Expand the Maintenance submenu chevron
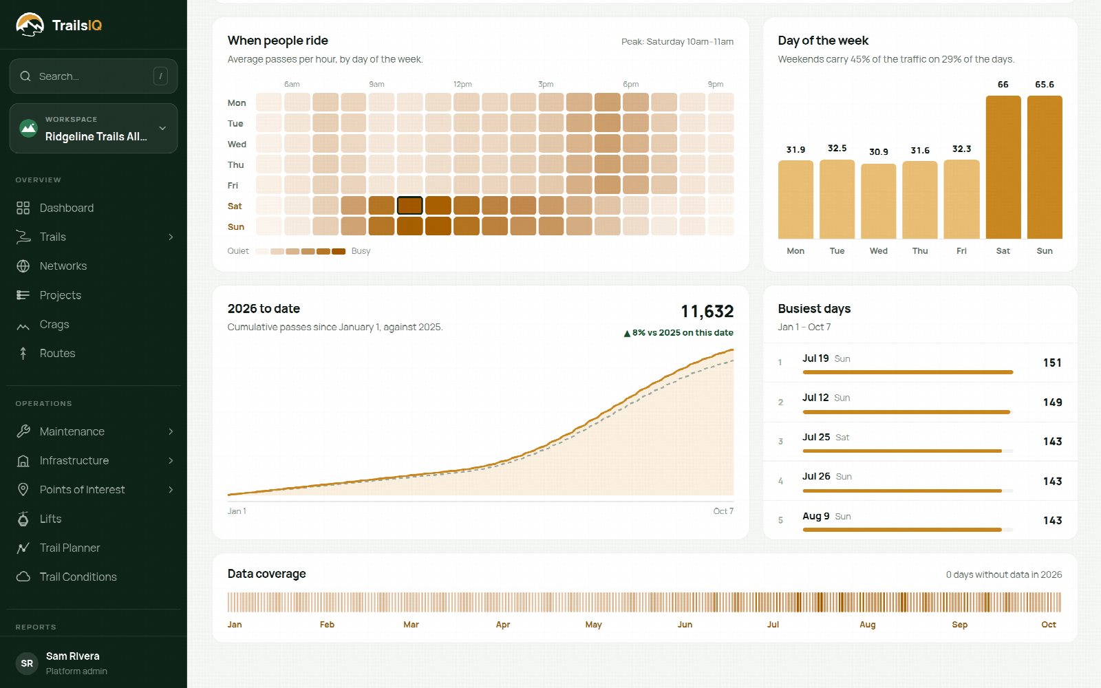Screen dimensions: 1101x688 click(171, 431)
